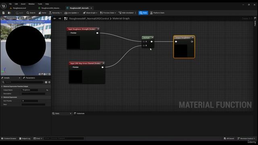Open the Clean Graph dropdown

click(x=90, y=13)
